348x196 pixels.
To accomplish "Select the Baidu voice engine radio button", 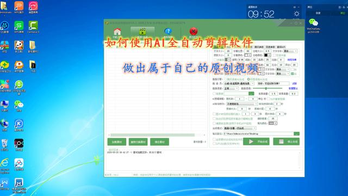I will 248,79.
